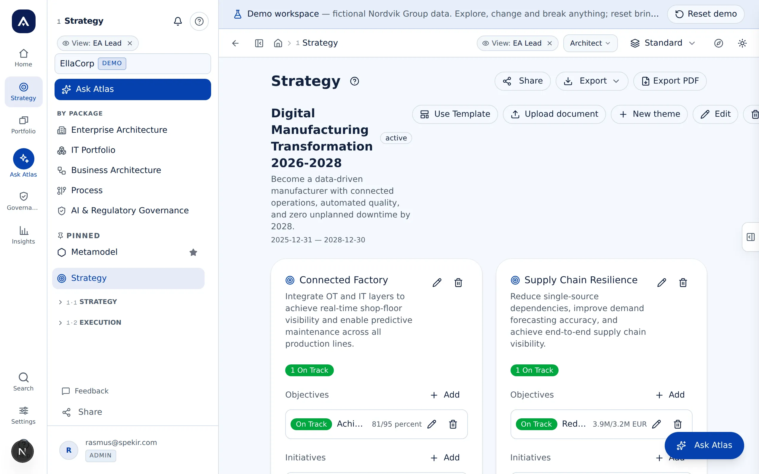Open the Architect role dropdown
This screenshot has width=759, height=474.
click(590, 43)
